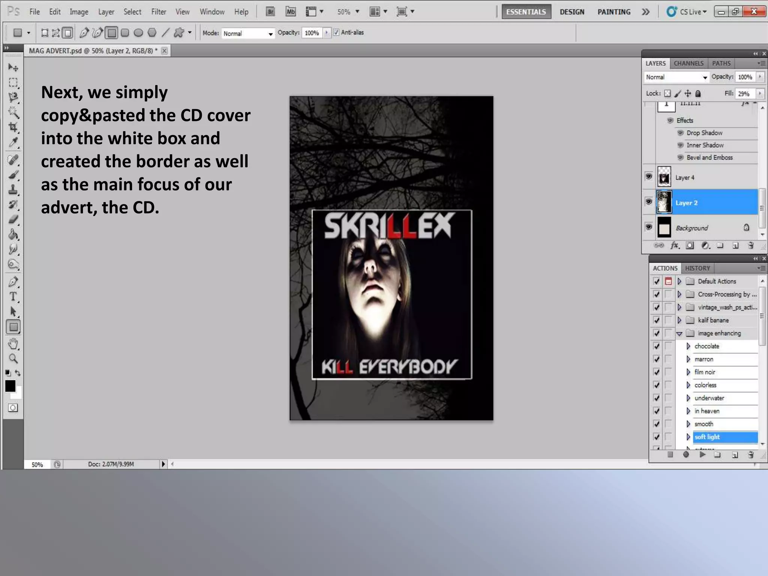Select the Move tool
Screen dimensions: 768x576
13,67
